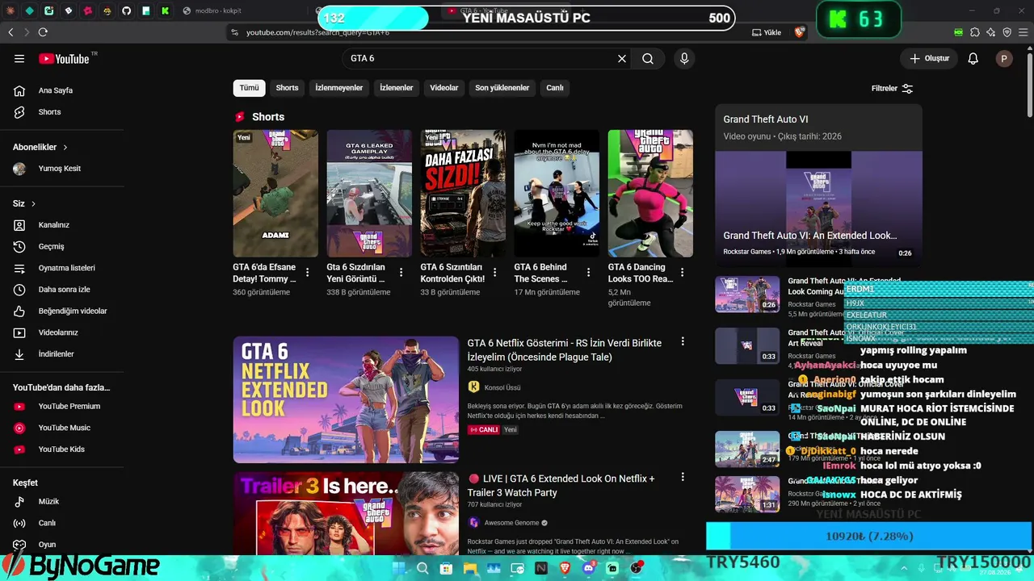Select the Videolar filter chip
This screenshot has width=1034, height=581.
coord(443,88)
